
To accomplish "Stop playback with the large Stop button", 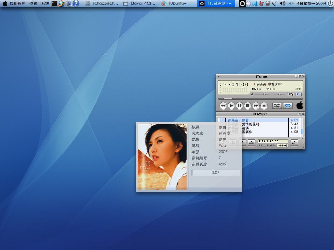I will pyautogui.click(x=248, y=106).
